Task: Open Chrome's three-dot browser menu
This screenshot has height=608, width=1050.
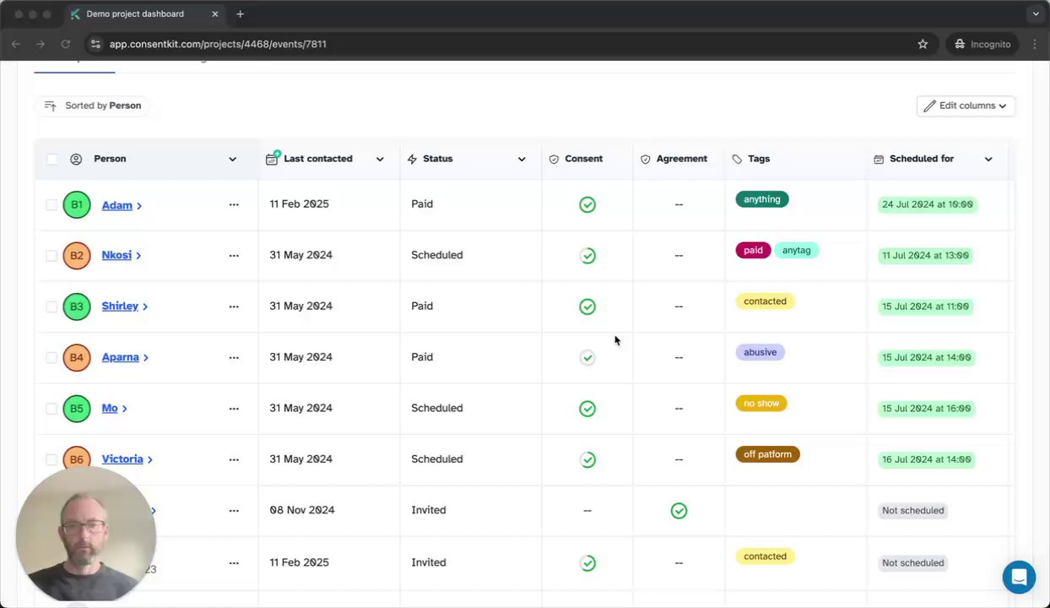Action: click(1035, 44)
